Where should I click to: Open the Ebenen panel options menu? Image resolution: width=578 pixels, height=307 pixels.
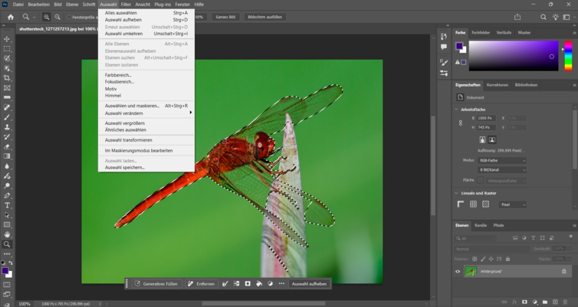[x=574, y=226]
